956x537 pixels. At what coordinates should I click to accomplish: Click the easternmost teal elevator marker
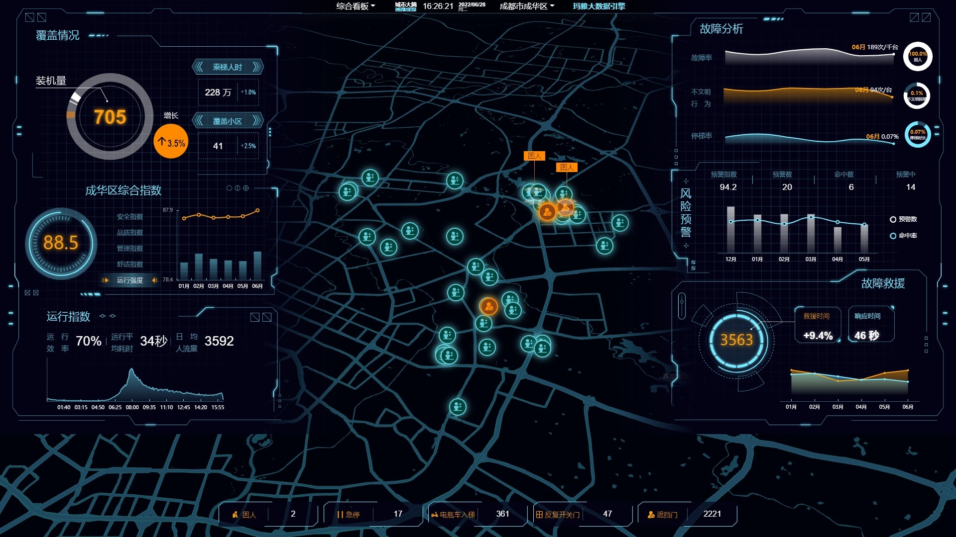[620, 223]
